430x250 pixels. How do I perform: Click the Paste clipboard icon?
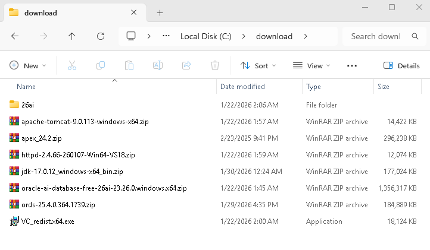[x=129, y=66]
